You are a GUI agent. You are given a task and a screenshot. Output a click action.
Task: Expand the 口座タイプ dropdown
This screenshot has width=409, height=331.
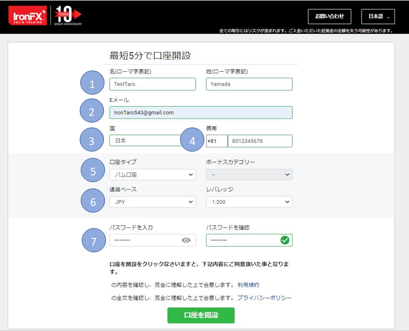click(153, 174)
